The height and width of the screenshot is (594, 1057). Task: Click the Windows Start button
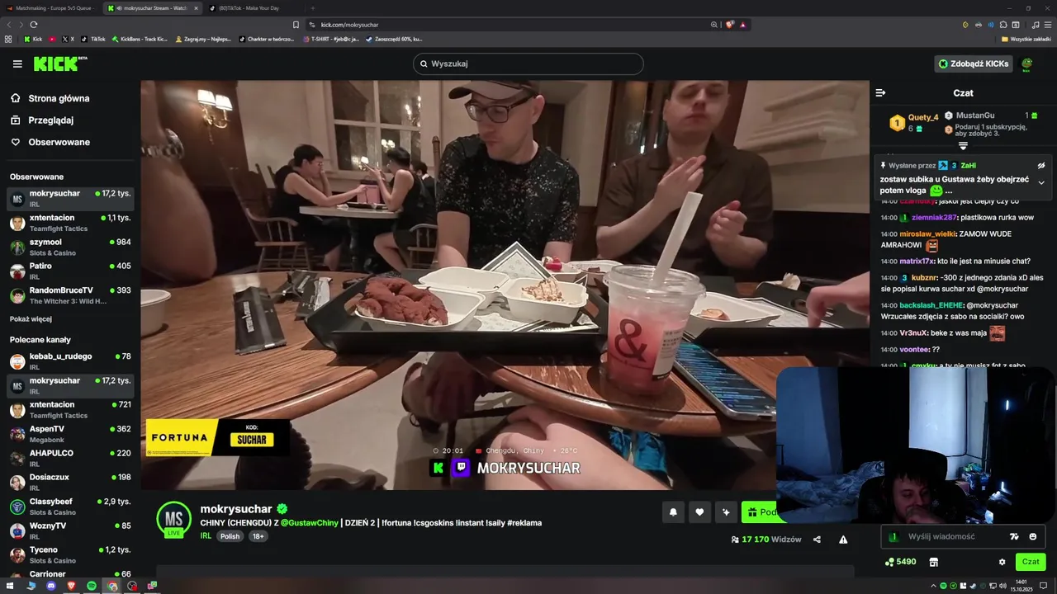tap(11, 586)
